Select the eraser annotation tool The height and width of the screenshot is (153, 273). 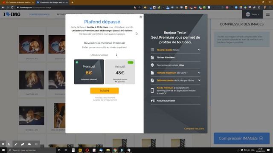(x=23, y=144)
